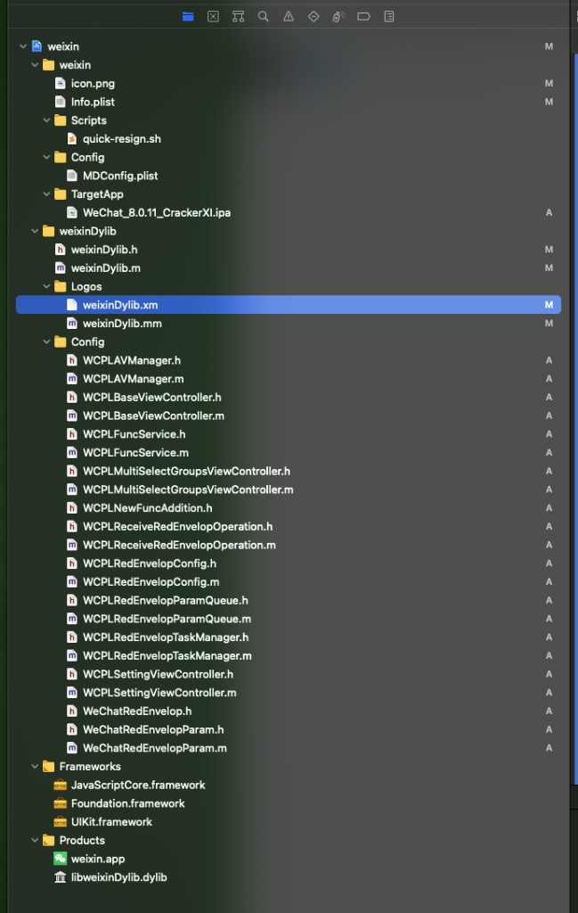Screen dimensions: 578x913
Task: Select weixinDylib.xm file
Action: tap(119, 305)
